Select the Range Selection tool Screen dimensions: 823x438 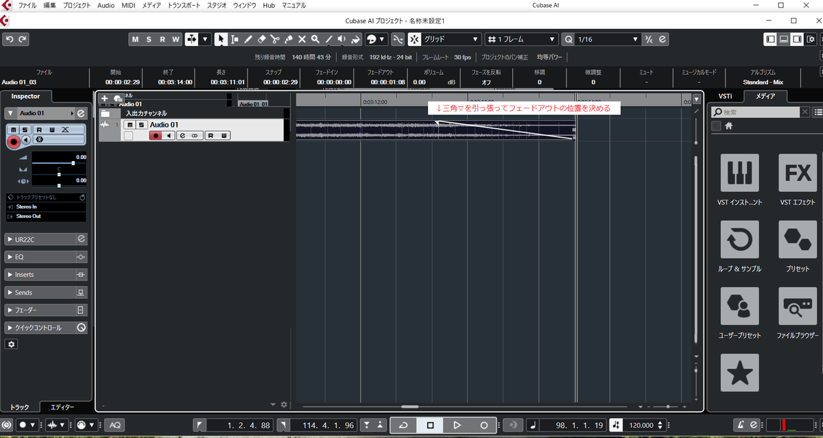234,39
